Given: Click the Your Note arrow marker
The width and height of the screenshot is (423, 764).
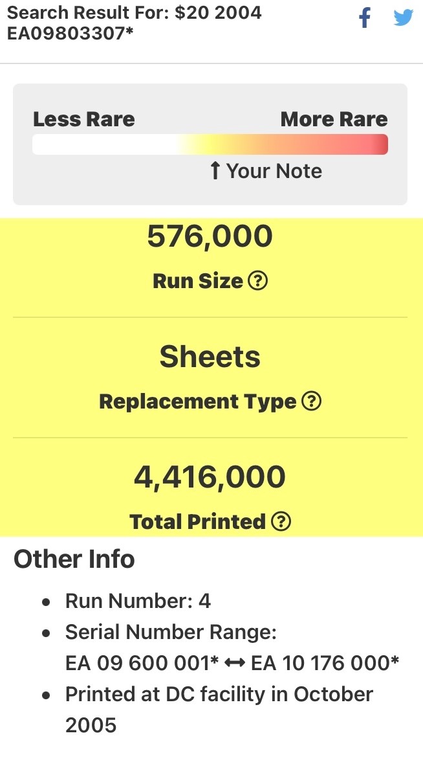Looking at the screenshot, I should point(215,171).
